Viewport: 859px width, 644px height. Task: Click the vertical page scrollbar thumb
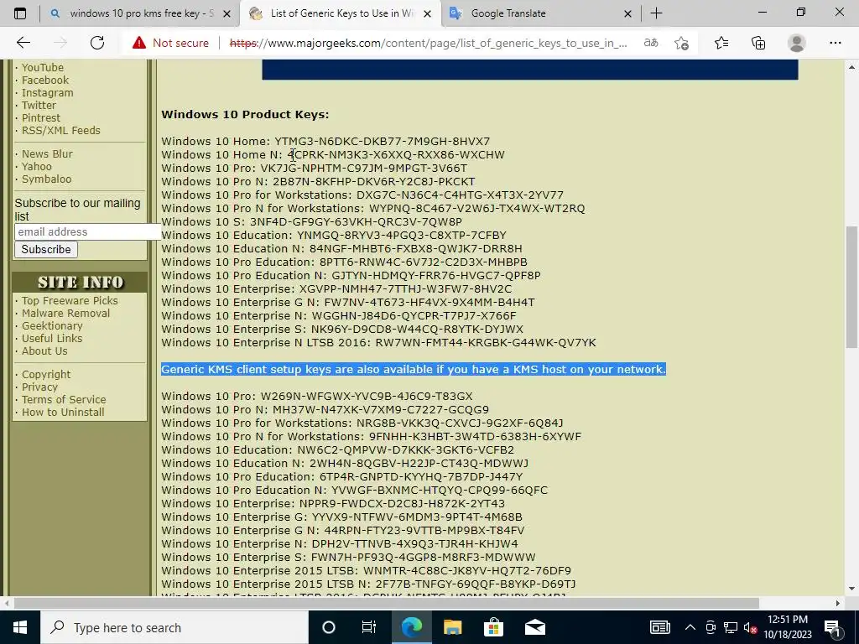pyautogui.click(x=851, y=287)
